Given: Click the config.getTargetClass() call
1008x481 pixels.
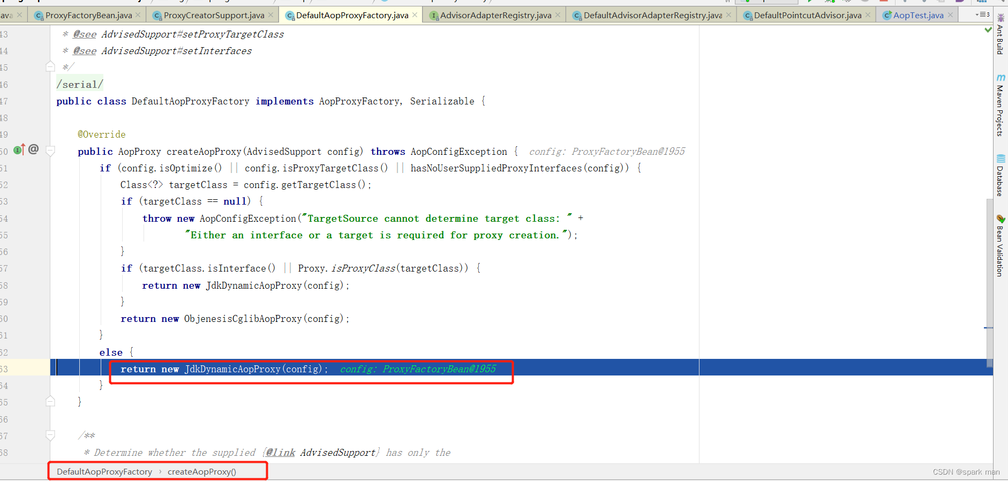Looking at the screenshot, I should [304, 185].
